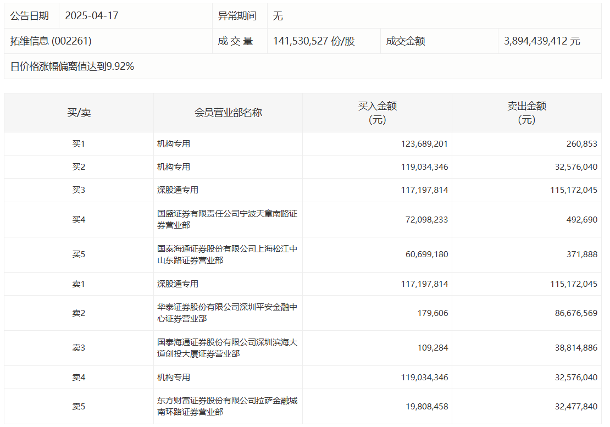Click the 买入金额(元) column header
The height and width of the screenshot is (427, 610).
tap(378, 113)
